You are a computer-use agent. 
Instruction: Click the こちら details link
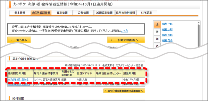(x=125, y=31)
